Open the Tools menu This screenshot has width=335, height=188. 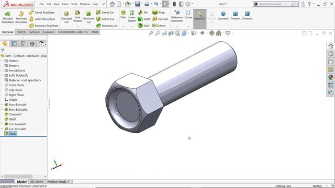pyautogui.click(x=74, y=4)
